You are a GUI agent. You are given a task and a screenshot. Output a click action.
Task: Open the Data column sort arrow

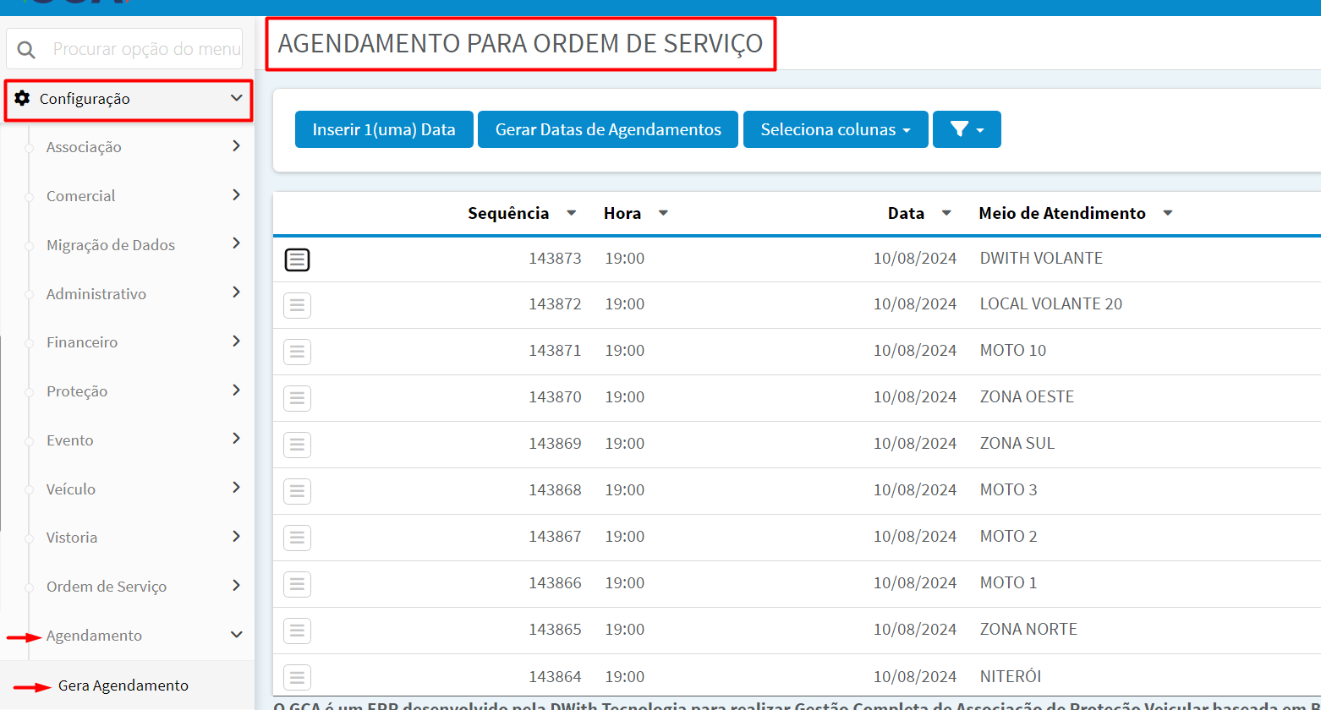pyautogui.click(x=946, y=213)
